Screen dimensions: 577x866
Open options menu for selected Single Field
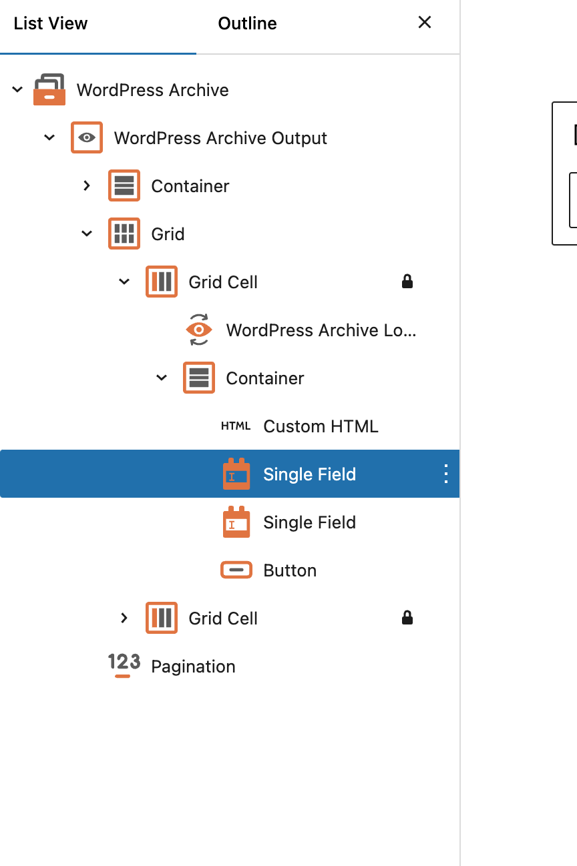click(446, 474)
